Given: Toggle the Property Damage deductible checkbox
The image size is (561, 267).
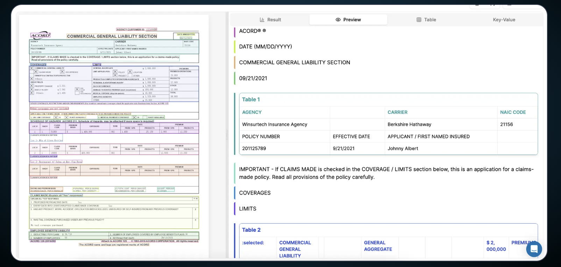Looking at the screenshot, I should pos(32,86).
